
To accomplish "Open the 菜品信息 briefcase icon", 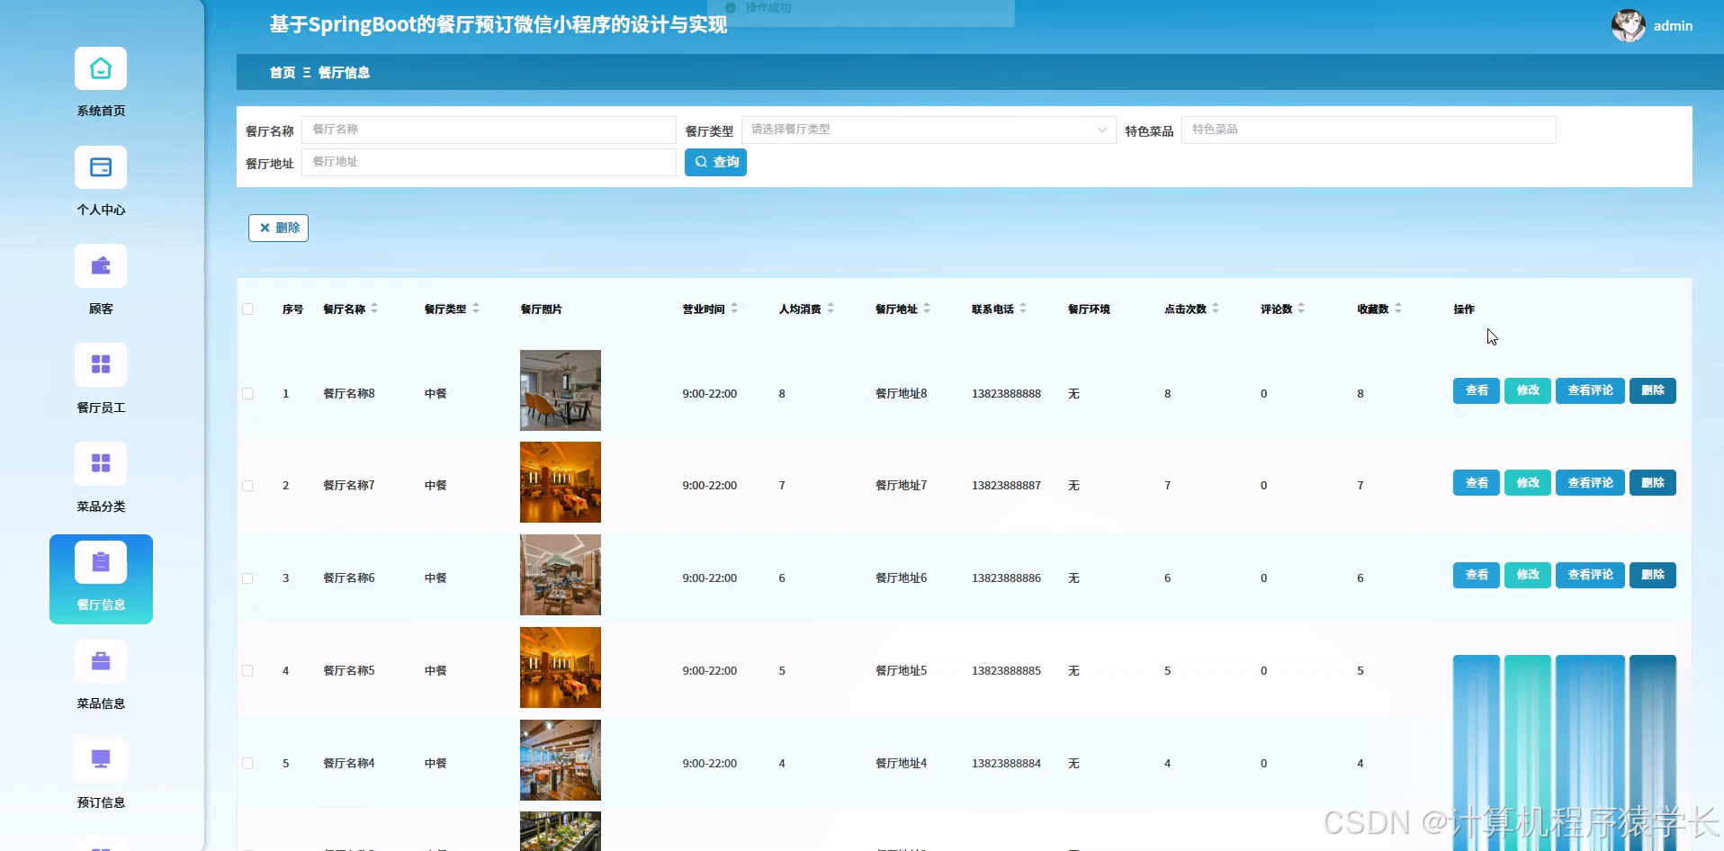I will 101,661.
